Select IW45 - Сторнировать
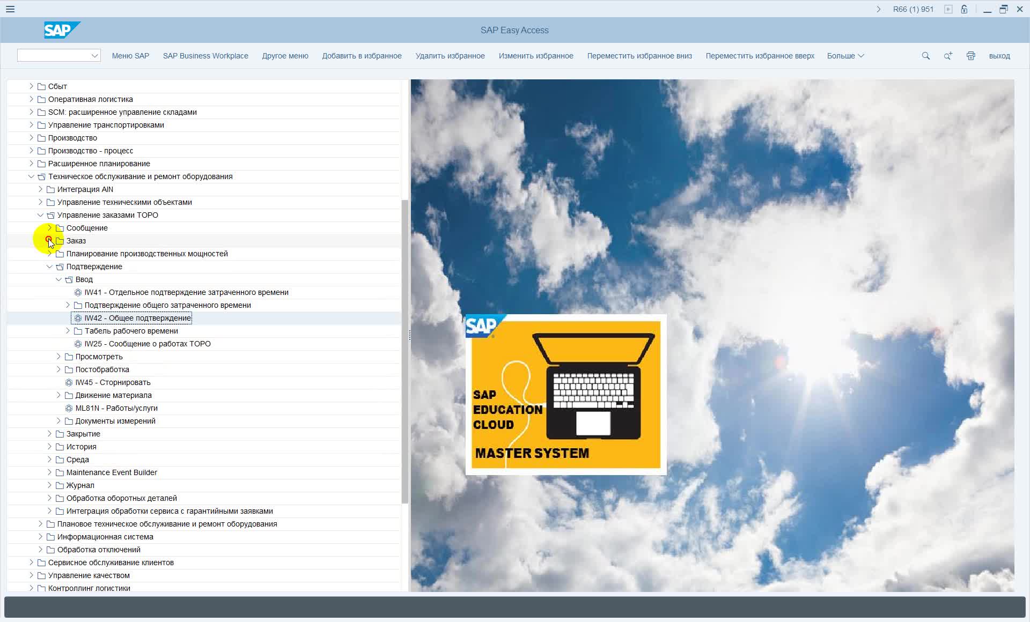 pyautogui.click(x=113, y=382)
